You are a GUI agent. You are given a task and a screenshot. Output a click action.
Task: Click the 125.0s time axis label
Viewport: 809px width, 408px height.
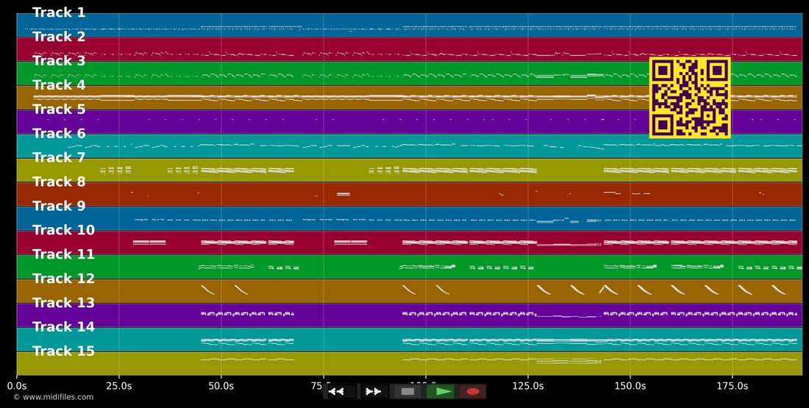coord(528,386)
